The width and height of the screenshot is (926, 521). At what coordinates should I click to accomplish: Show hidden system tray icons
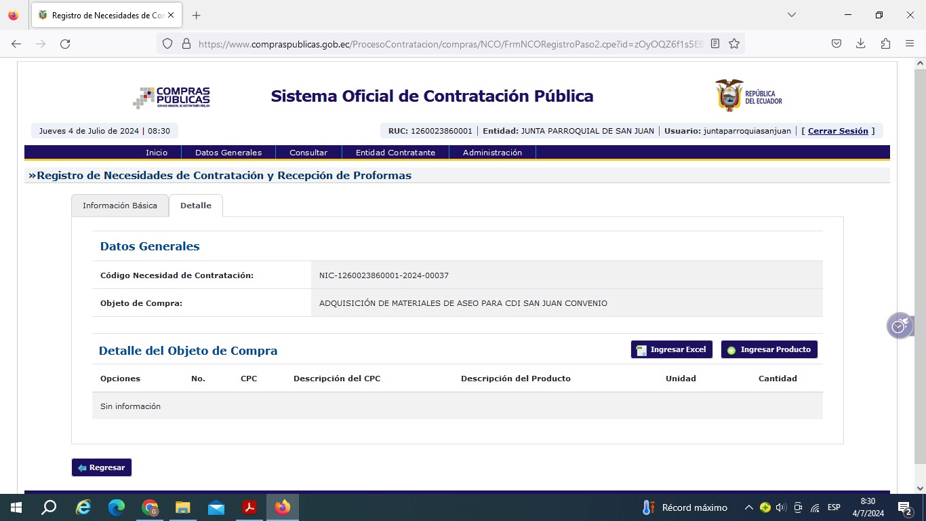[748, 507]
